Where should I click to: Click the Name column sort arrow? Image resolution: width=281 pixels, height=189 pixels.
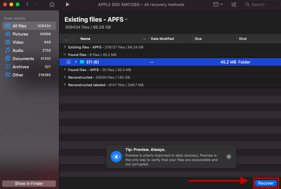tap(144, 39)
